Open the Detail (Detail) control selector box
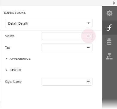 point(49,23)
